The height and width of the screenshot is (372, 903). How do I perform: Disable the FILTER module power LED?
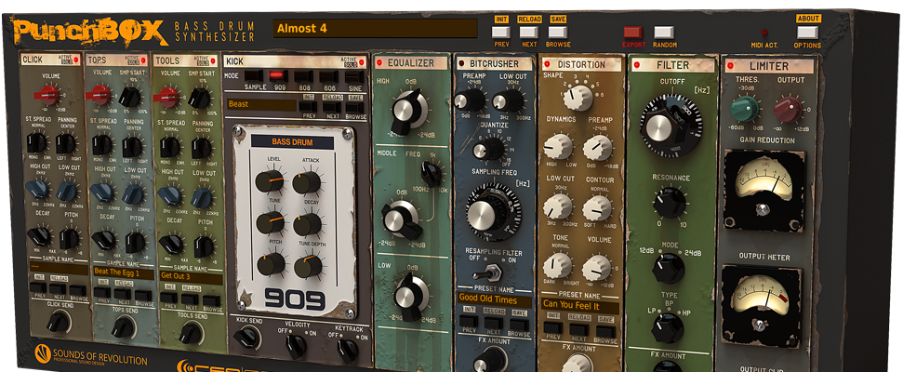coord(636,64)
